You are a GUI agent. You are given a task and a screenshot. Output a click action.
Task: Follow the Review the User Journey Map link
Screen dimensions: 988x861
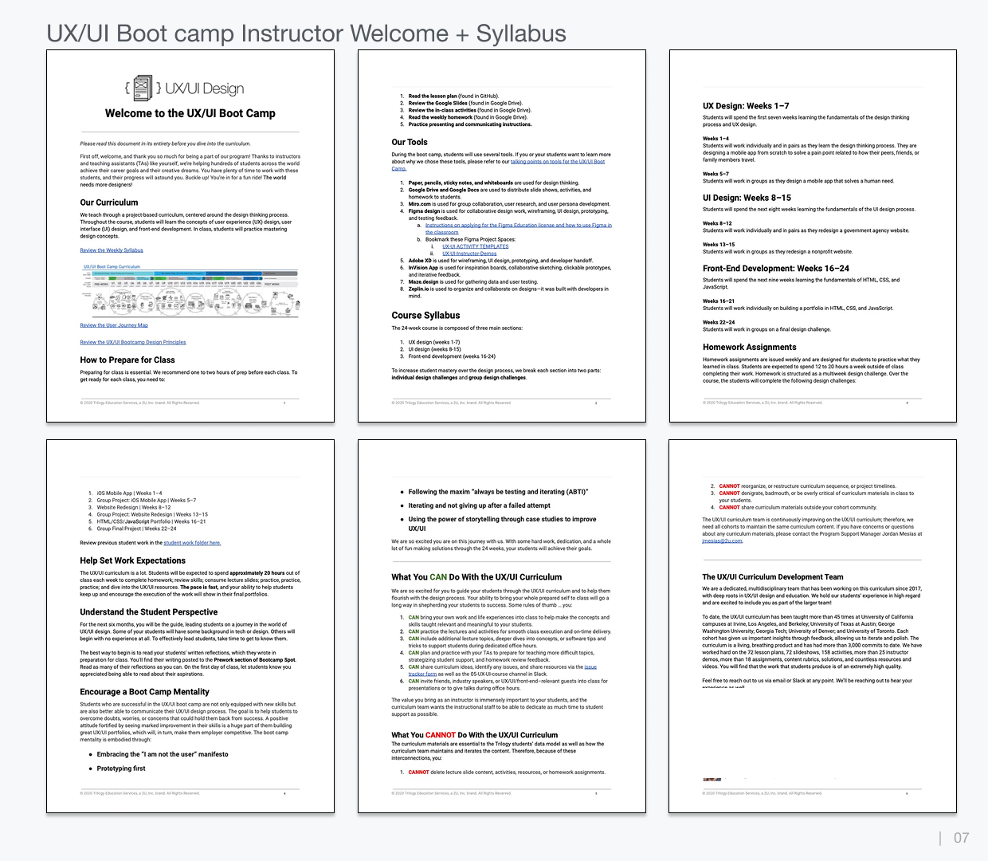[x=114, y=325]
